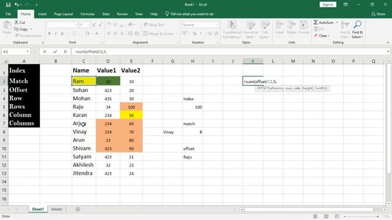This screenshot has width=392, height=220.
Task: Confirm formula entry with checkmark
Action: 55,51
